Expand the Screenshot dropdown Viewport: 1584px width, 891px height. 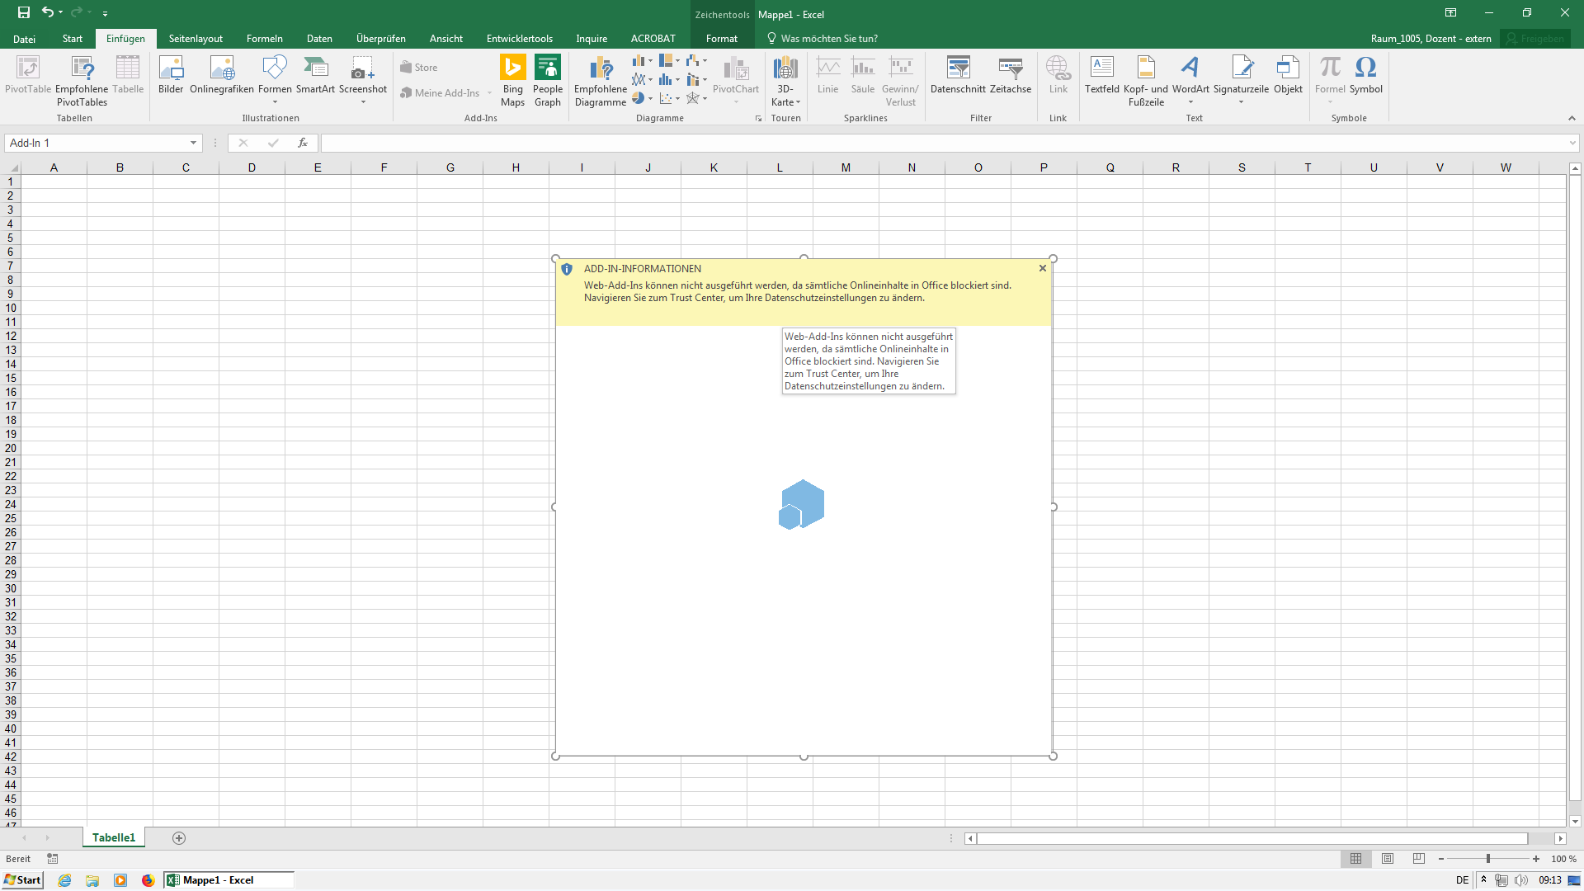363,101
